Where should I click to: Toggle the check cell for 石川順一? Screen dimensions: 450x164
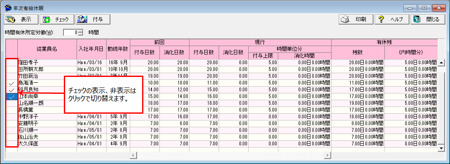click(12, 131)
